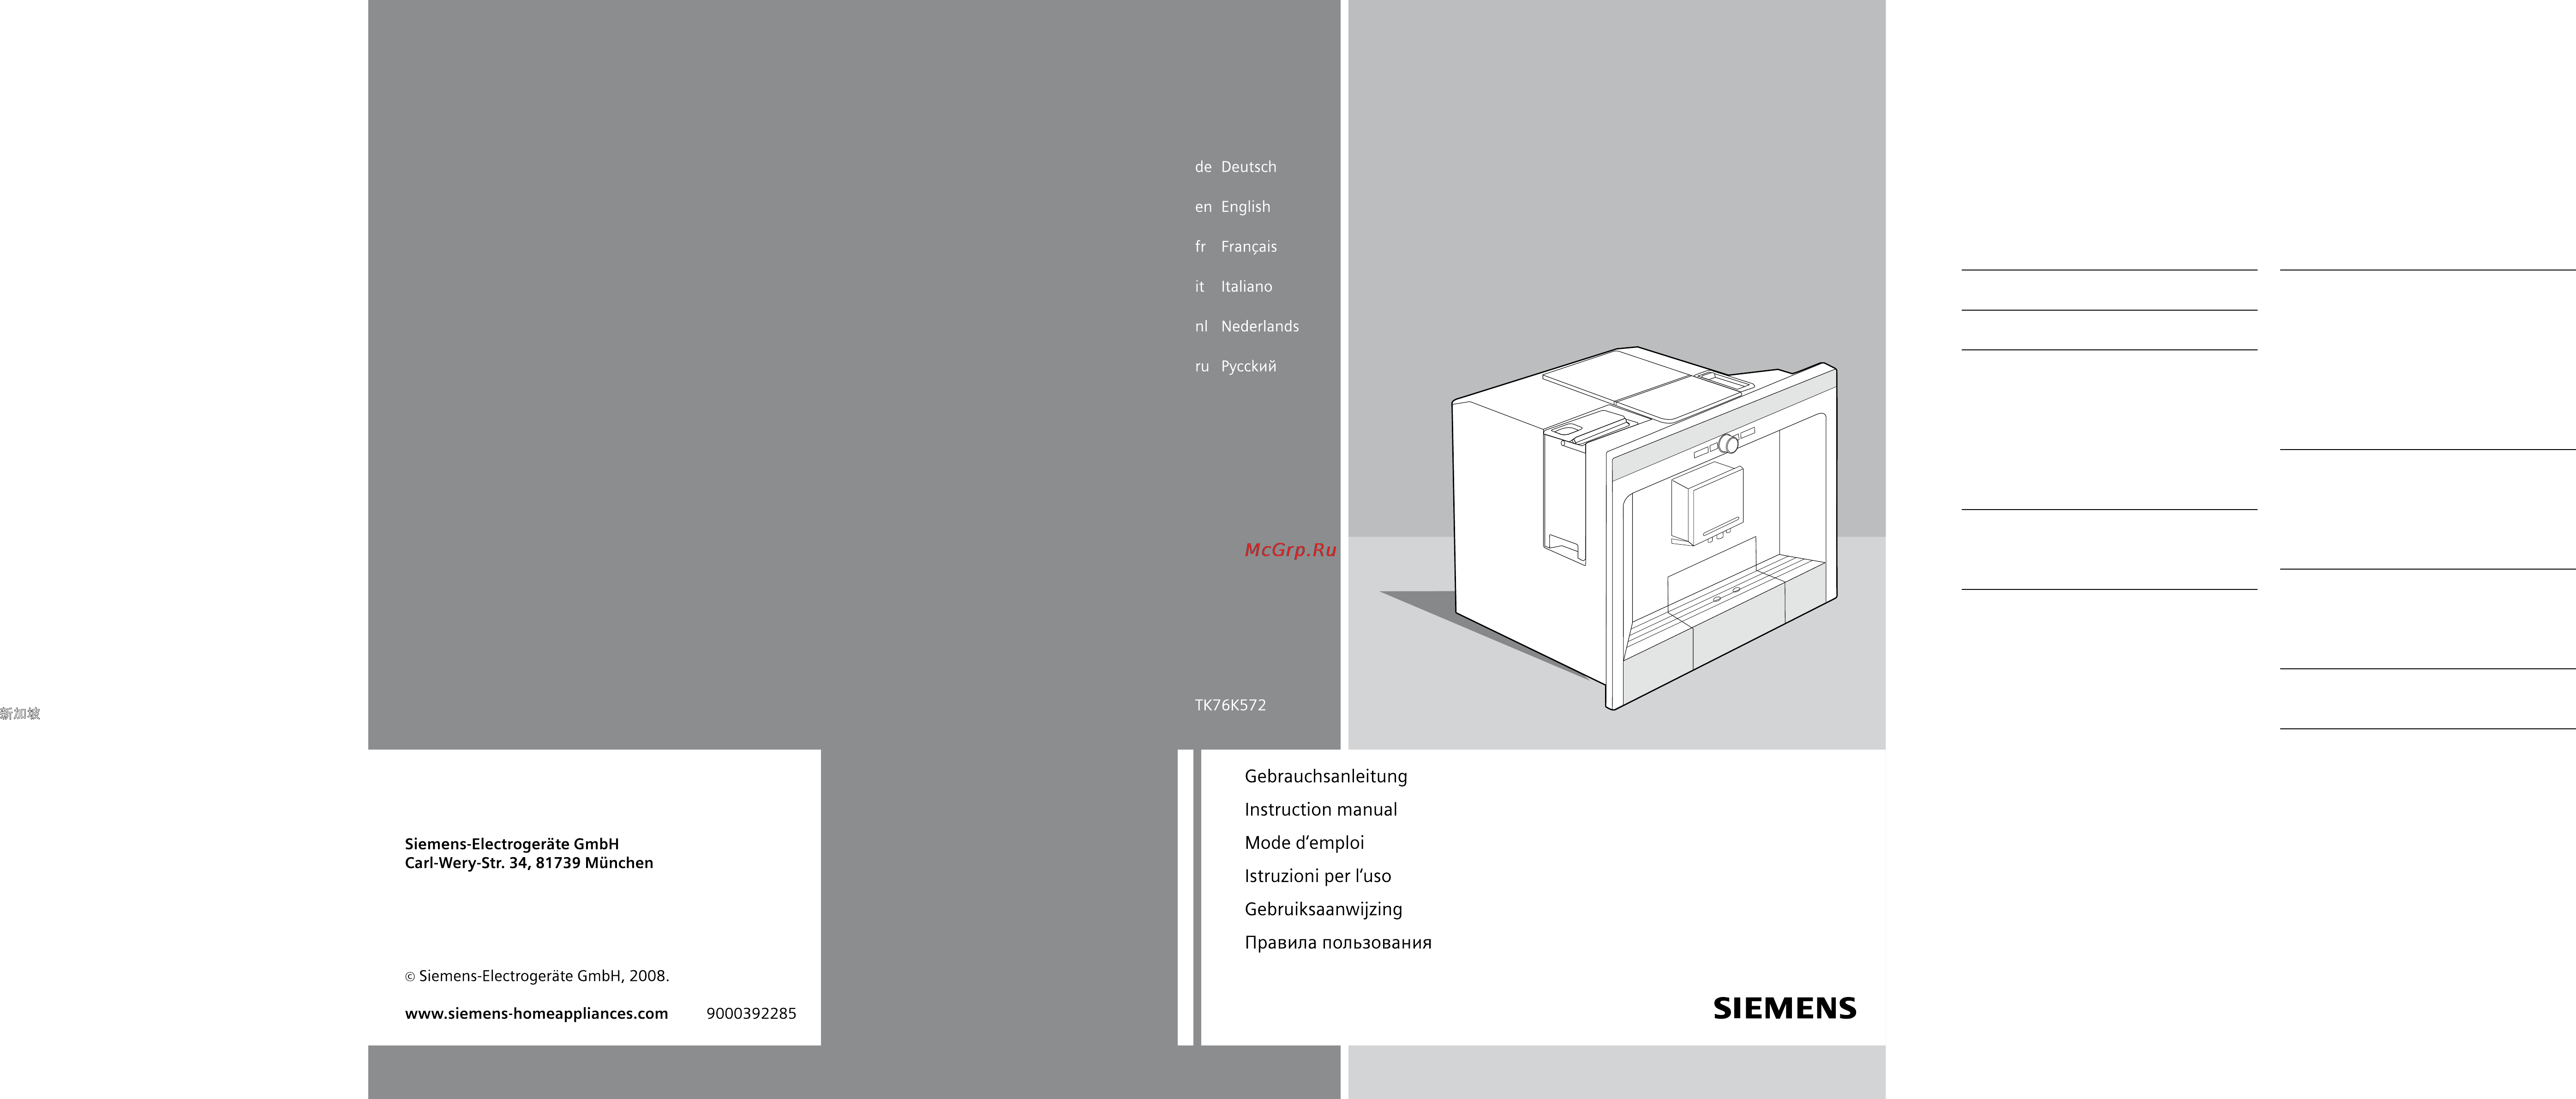Click the address 'Carl-Wery-Str. 34, 81739 München'

(x=528, y=863)
